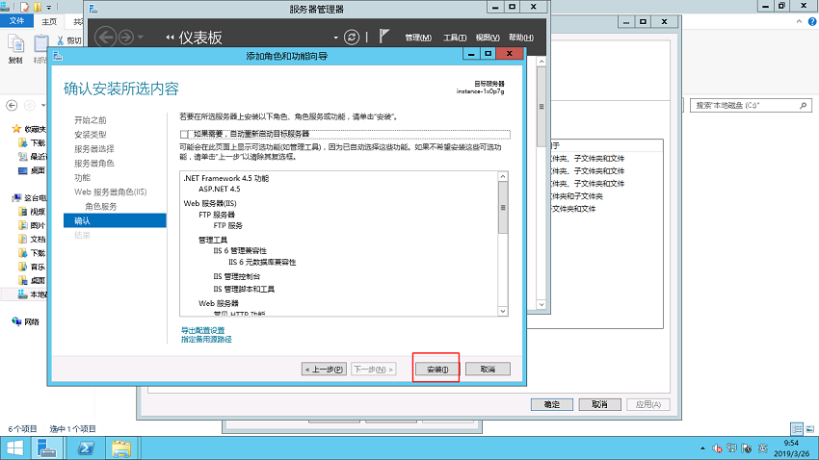Select 安装类型 wizard step
Image resolution: width=819 pixels, height=460 pixels.
tap(91, 135)
